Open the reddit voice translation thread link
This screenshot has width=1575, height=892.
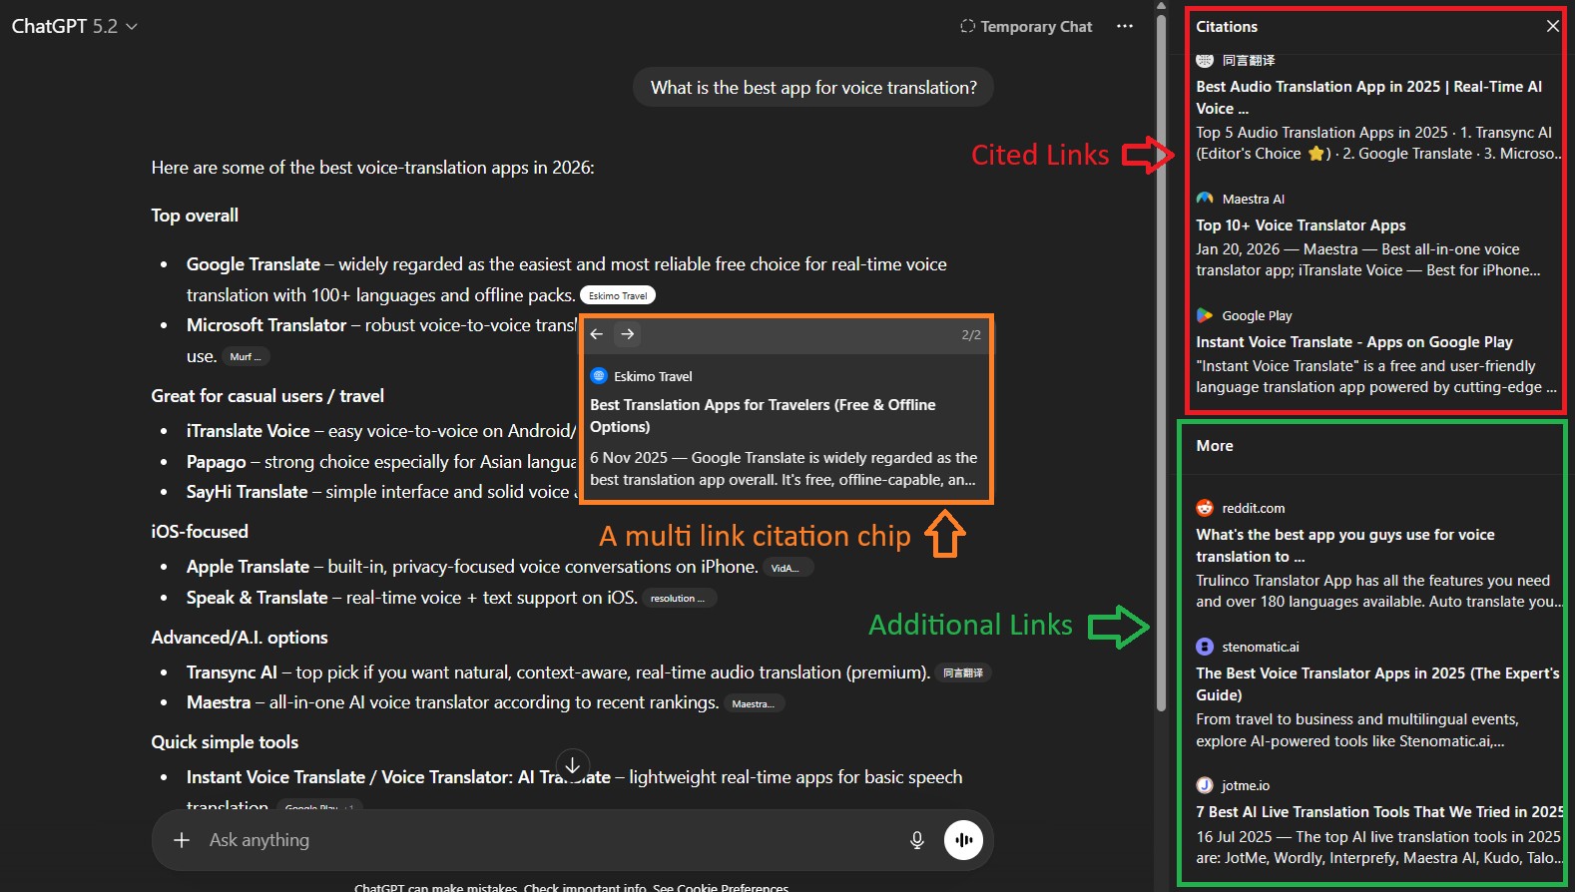tap(1345, 546)
